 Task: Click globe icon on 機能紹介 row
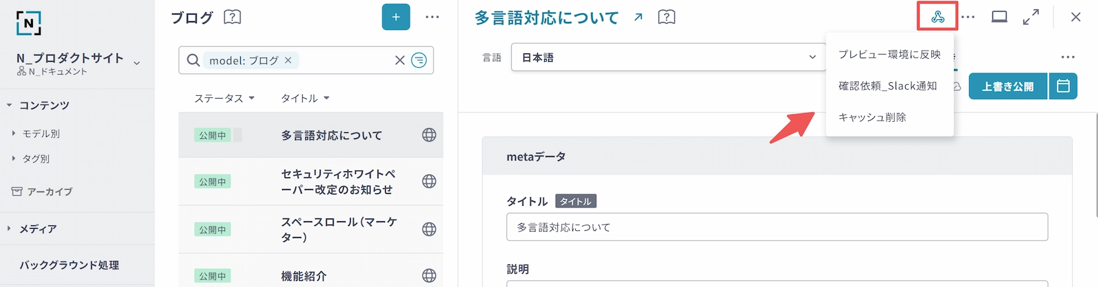pyautogui.click(x=429, y=275)
